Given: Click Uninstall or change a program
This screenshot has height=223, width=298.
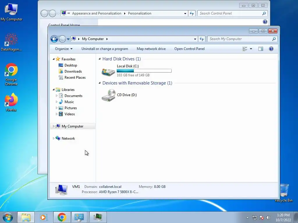Looking at the screenshot, I should [105, 49].
